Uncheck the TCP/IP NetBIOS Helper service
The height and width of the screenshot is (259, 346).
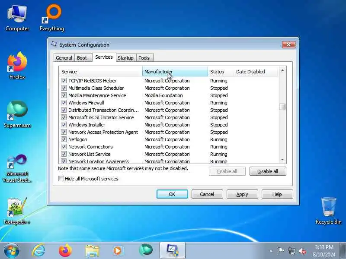[x=64, y=81]
